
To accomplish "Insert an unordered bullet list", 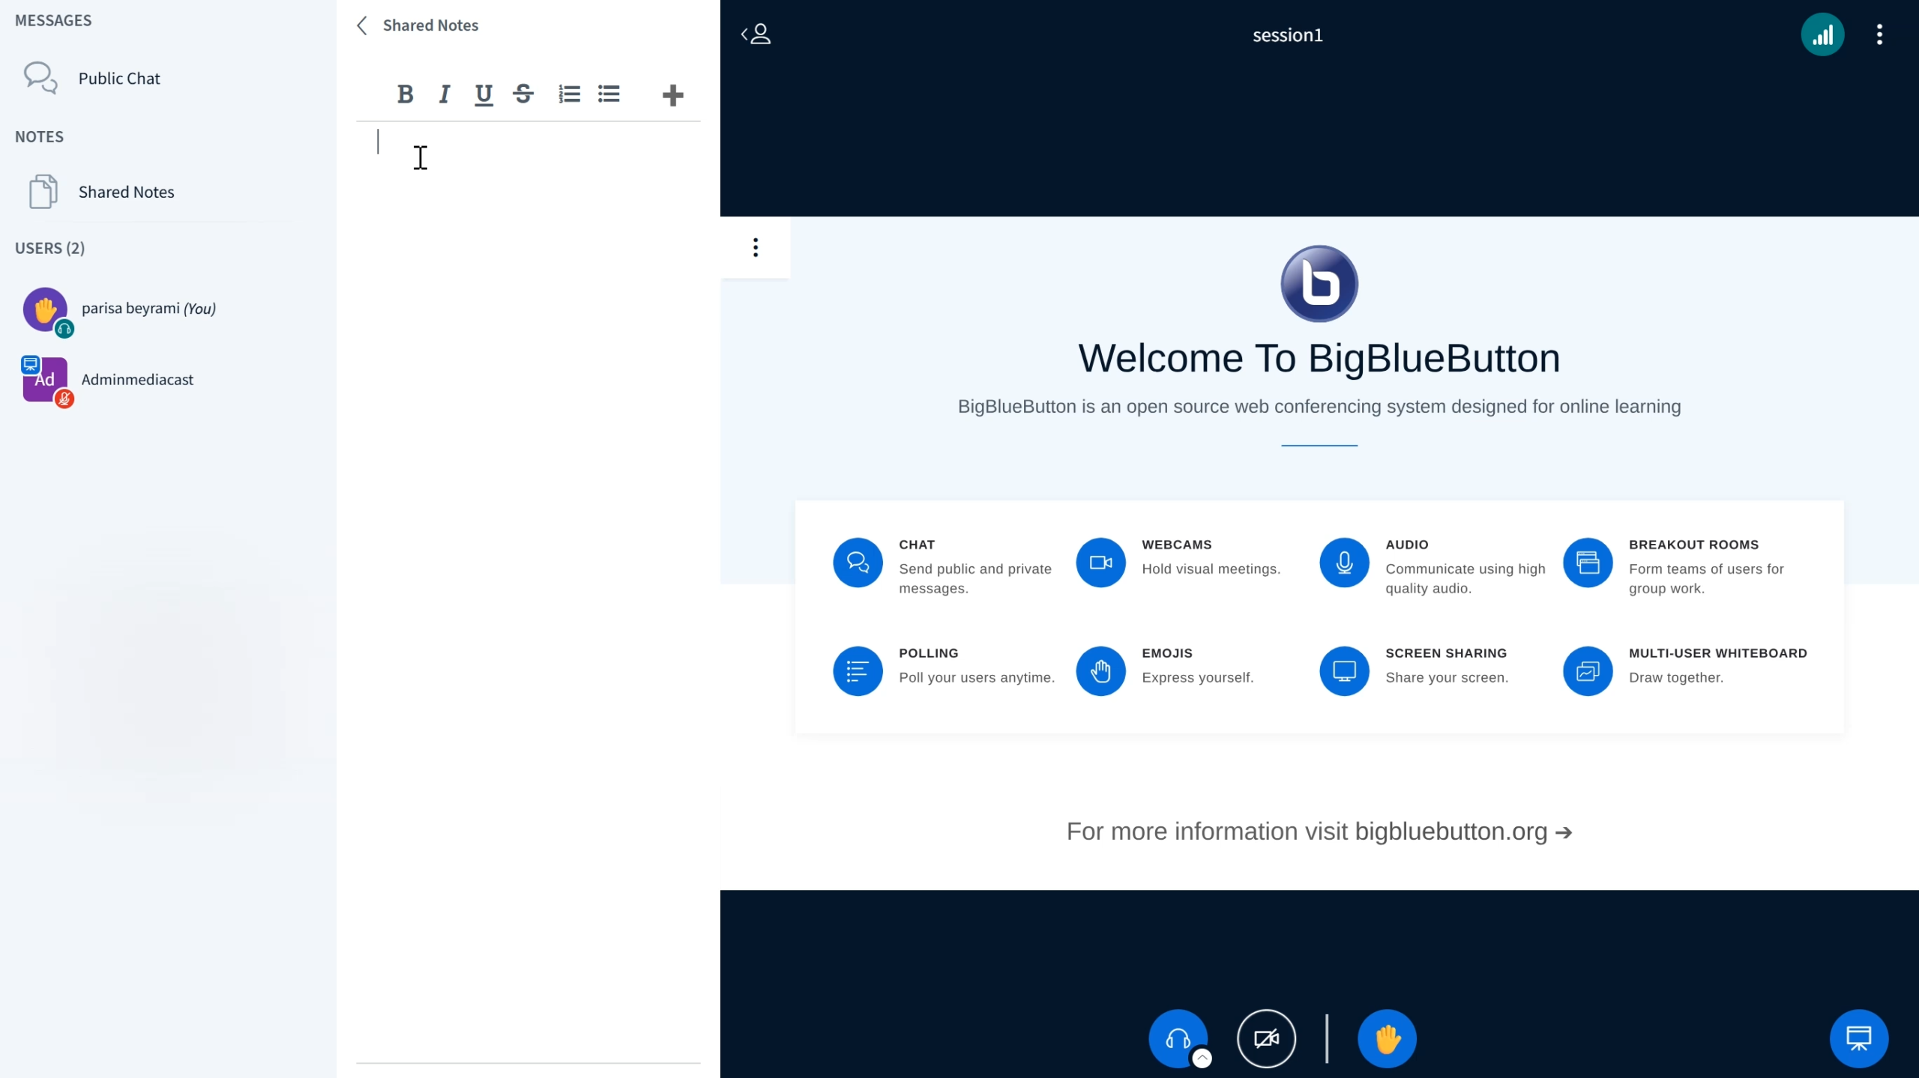I will click(609, 94).
